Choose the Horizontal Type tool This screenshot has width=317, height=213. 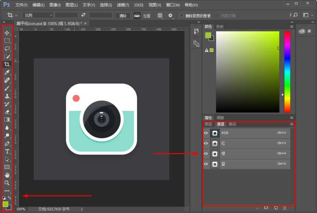(7, 151)
